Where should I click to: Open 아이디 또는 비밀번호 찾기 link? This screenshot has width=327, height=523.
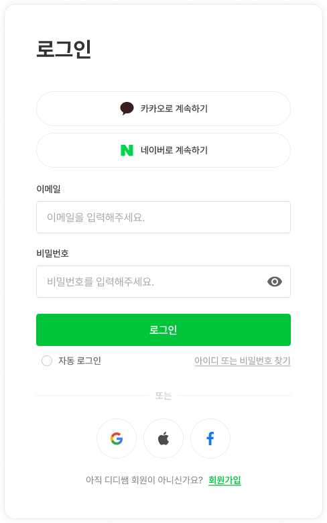click(243, 361)
